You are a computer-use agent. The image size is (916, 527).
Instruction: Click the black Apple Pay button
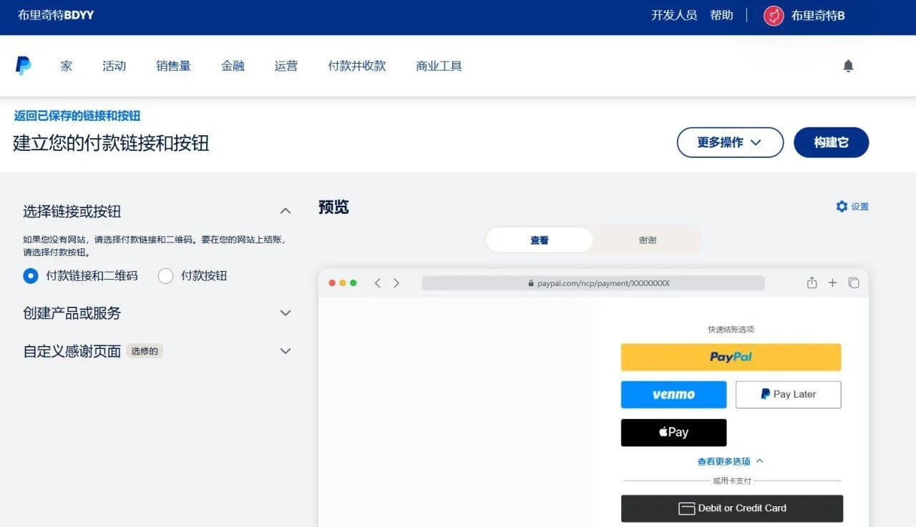point(673,433)
